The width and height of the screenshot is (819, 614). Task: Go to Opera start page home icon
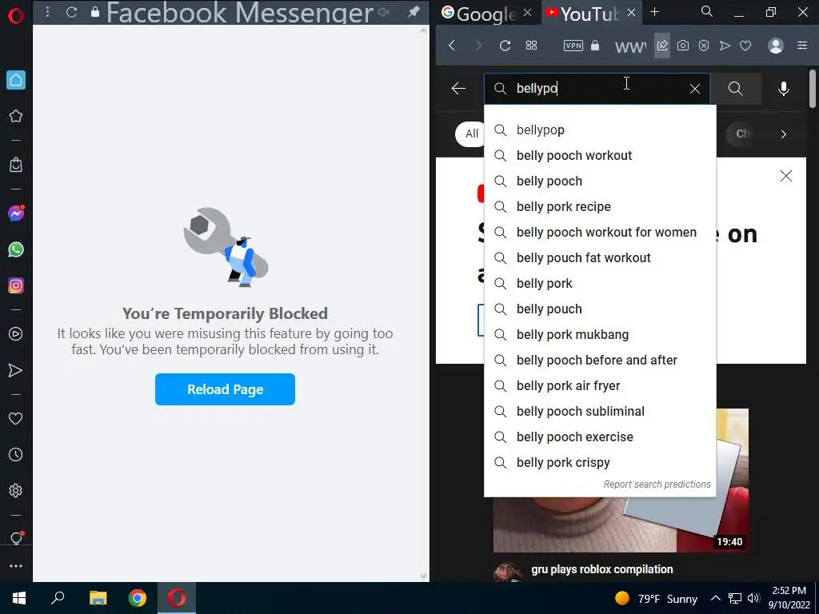pos(16,80)
